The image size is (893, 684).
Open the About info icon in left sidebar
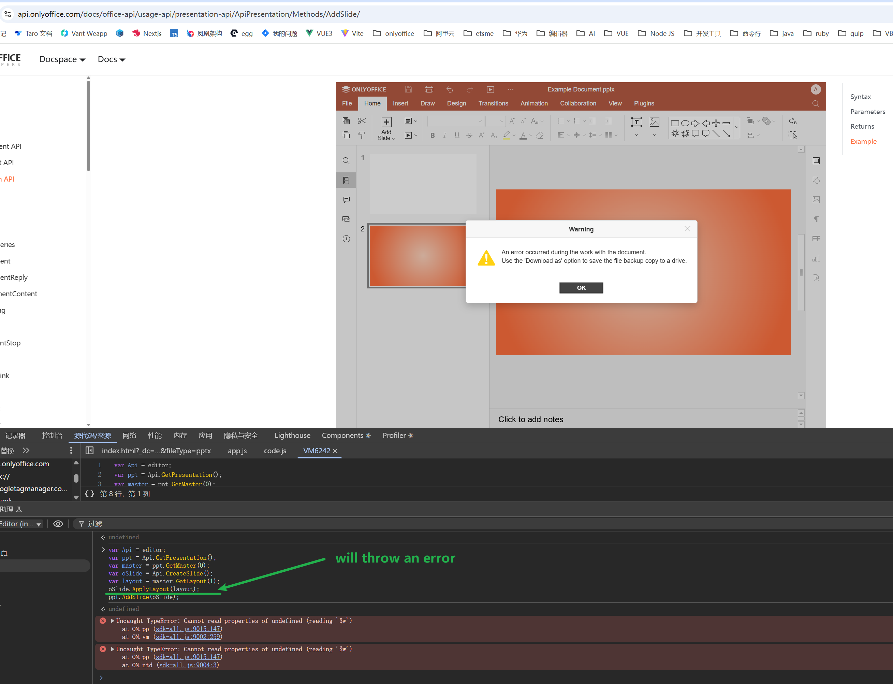tap(346, 239)
